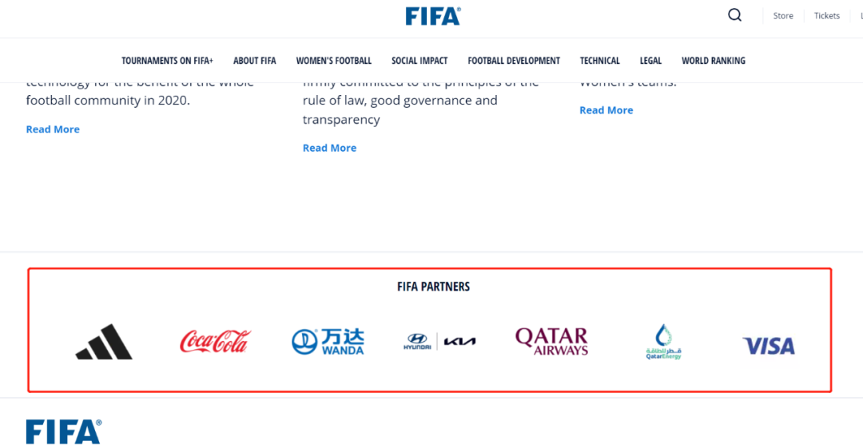Click the FIFA logo in header
863x445 pixels.
coord(432,16)
